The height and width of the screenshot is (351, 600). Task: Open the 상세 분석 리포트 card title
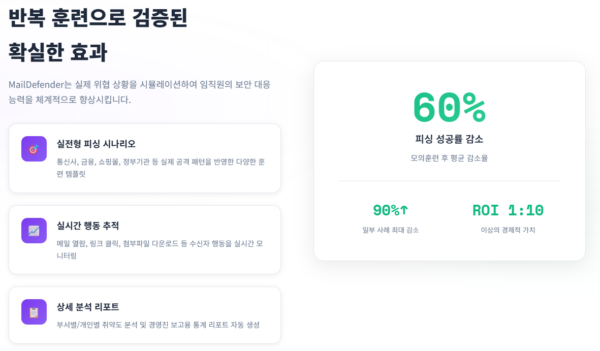[x=88, y=307]
